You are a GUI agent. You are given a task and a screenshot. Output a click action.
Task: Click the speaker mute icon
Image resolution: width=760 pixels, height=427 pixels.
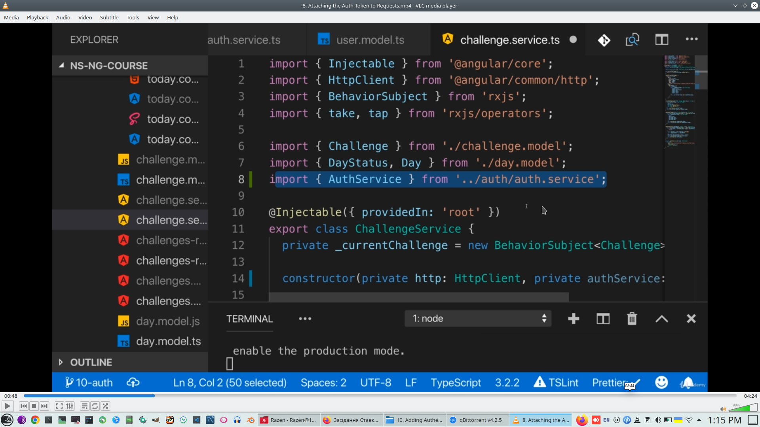click(723, 409)
